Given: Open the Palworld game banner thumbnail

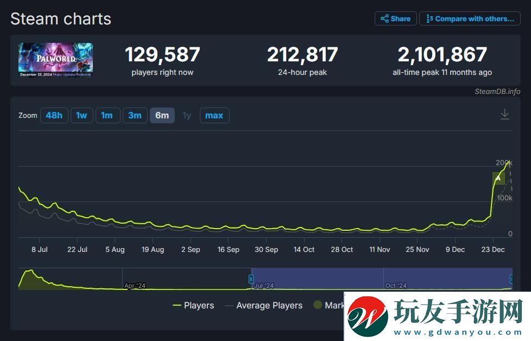Looking at the screenshot, I should point(55,60).
